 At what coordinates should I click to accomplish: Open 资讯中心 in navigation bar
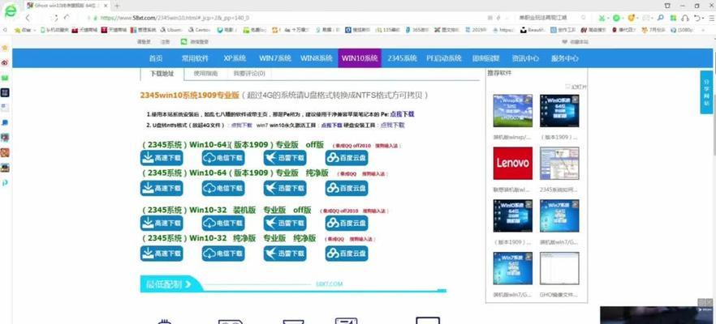525,58
